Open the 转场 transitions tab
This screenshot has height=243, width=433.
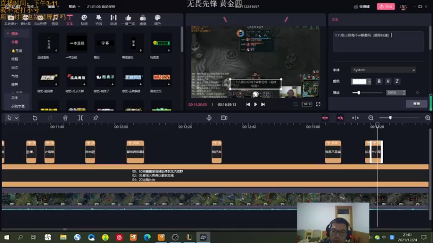(x=114, y=20)
